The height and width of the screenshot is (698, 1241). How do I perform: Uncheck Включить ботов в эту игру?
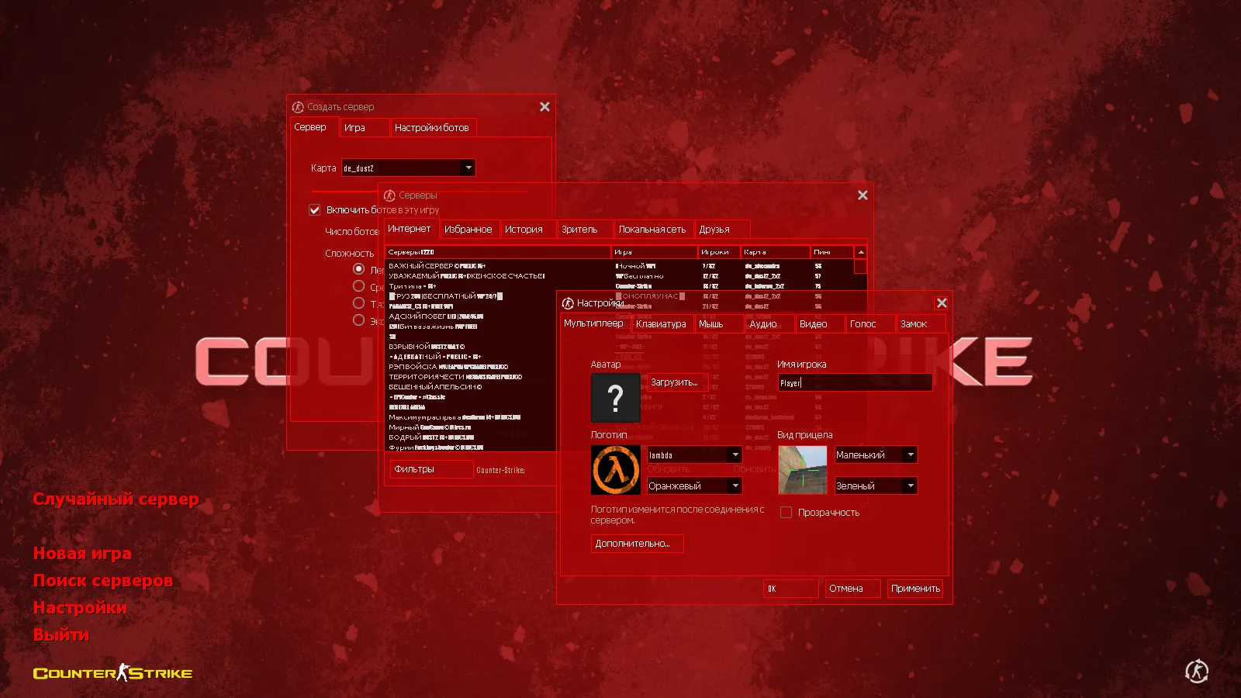pos(314,209)
